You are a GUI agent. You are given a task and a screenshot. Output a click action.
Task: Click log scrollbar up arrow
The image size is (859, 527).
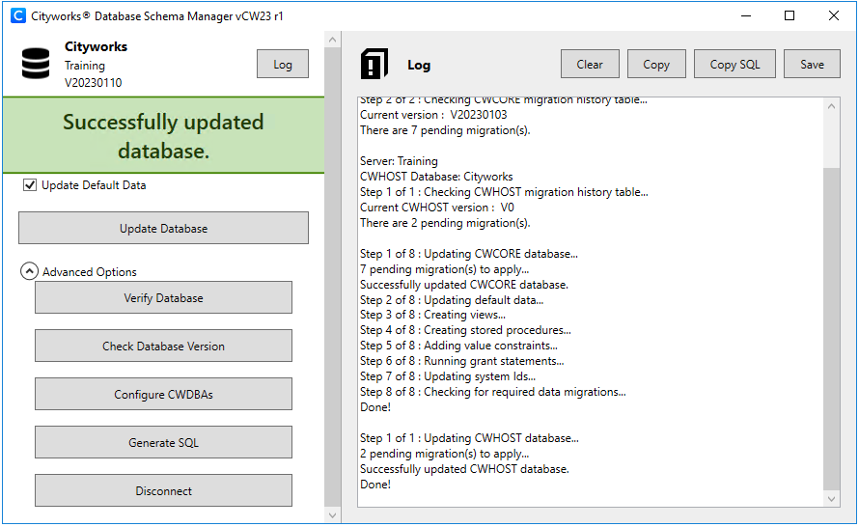pos(832,105)
